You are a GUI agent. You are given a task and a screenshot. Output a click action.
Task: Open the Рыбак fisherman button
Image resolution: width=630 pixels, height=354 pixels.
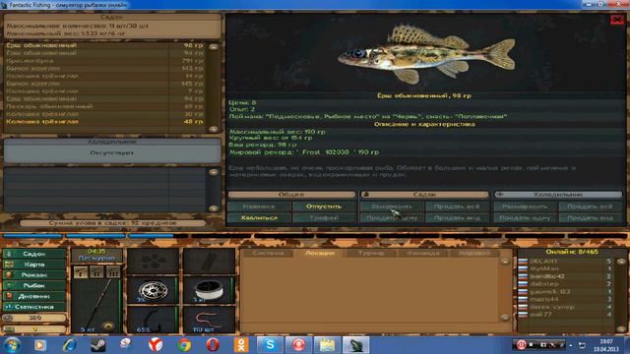33,285
